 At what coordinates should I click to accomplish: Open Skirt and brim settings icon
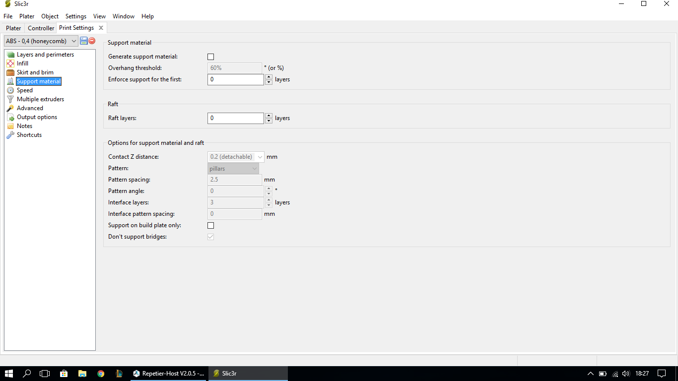tap(10, 72)
